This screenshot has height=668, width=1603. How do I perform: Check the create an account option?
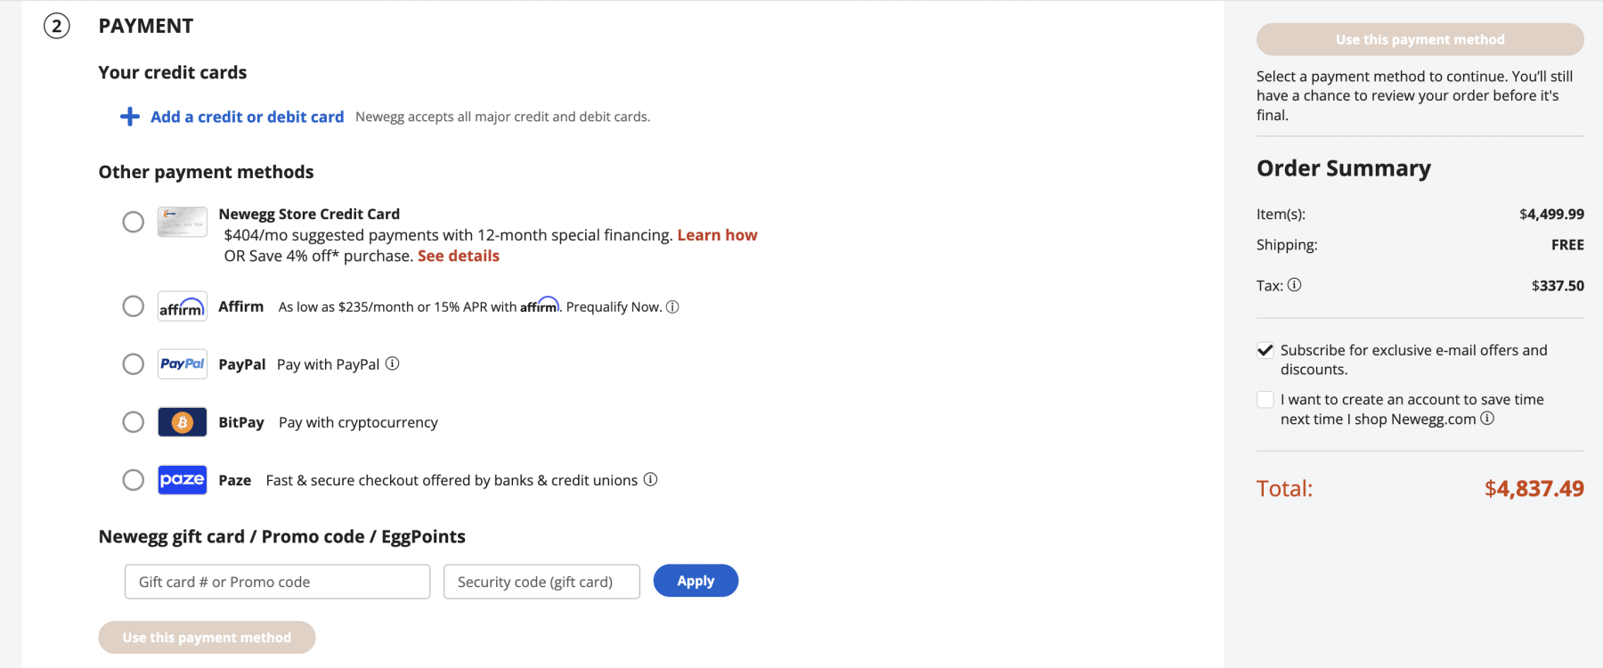coord(1265,398)
